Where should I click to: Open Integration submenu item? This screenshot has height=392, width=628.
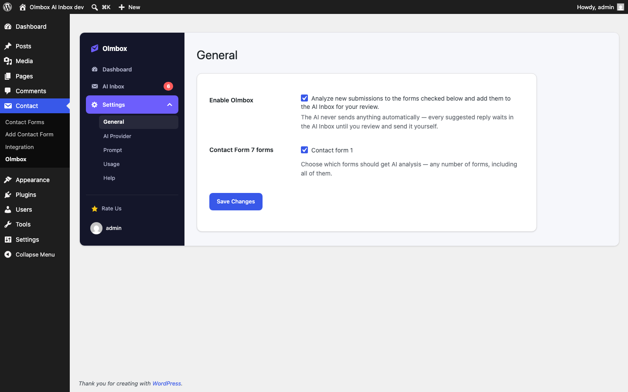click(x=20, y=147)
